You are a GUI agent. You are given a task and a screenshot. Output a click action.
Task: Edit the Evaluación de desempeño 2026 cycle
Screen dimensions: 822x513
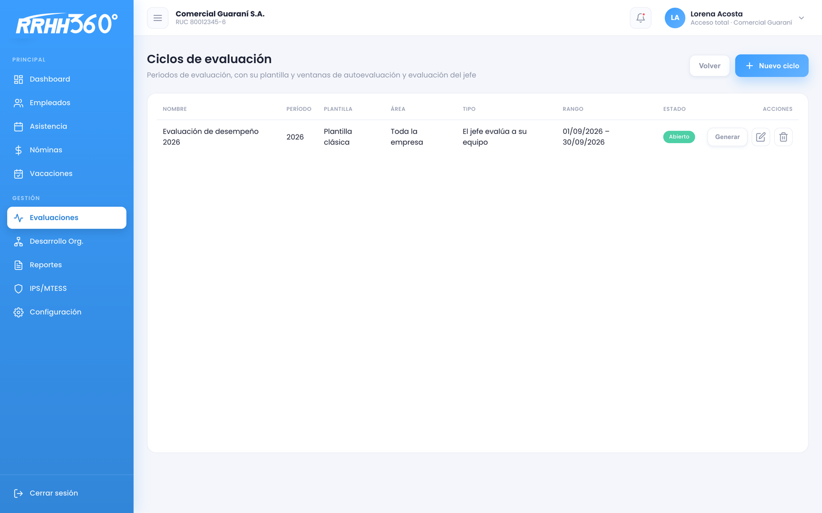(x=761, y=137)
